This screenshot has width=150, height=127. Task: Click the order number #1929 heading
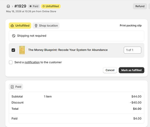point(20,6)
